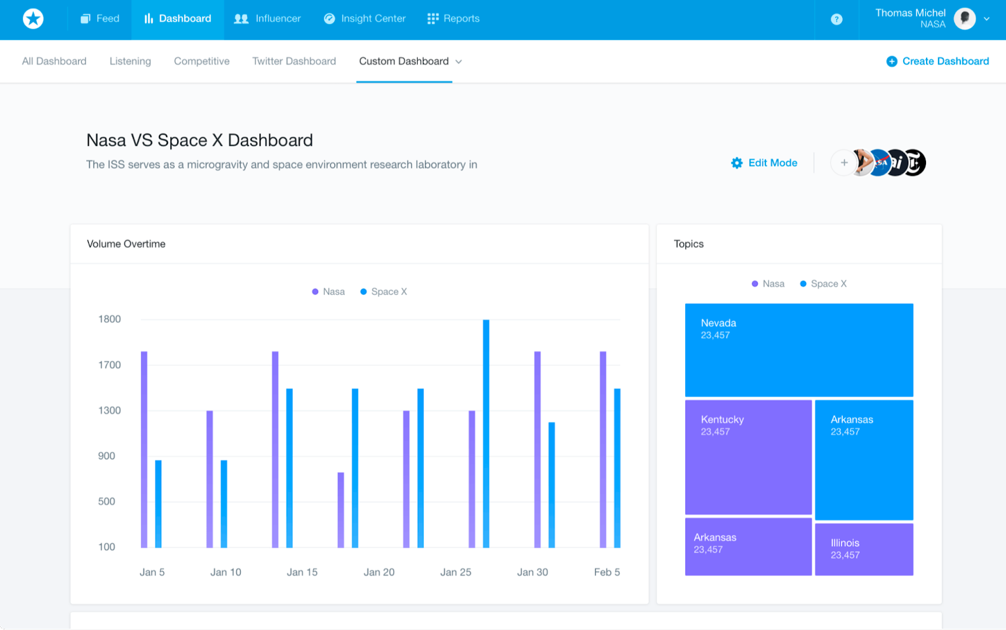Image resolution: width=1006 pixels, height=630 pixels.
Task: Open Influencer in top navigation
Action: click(278, 19)
